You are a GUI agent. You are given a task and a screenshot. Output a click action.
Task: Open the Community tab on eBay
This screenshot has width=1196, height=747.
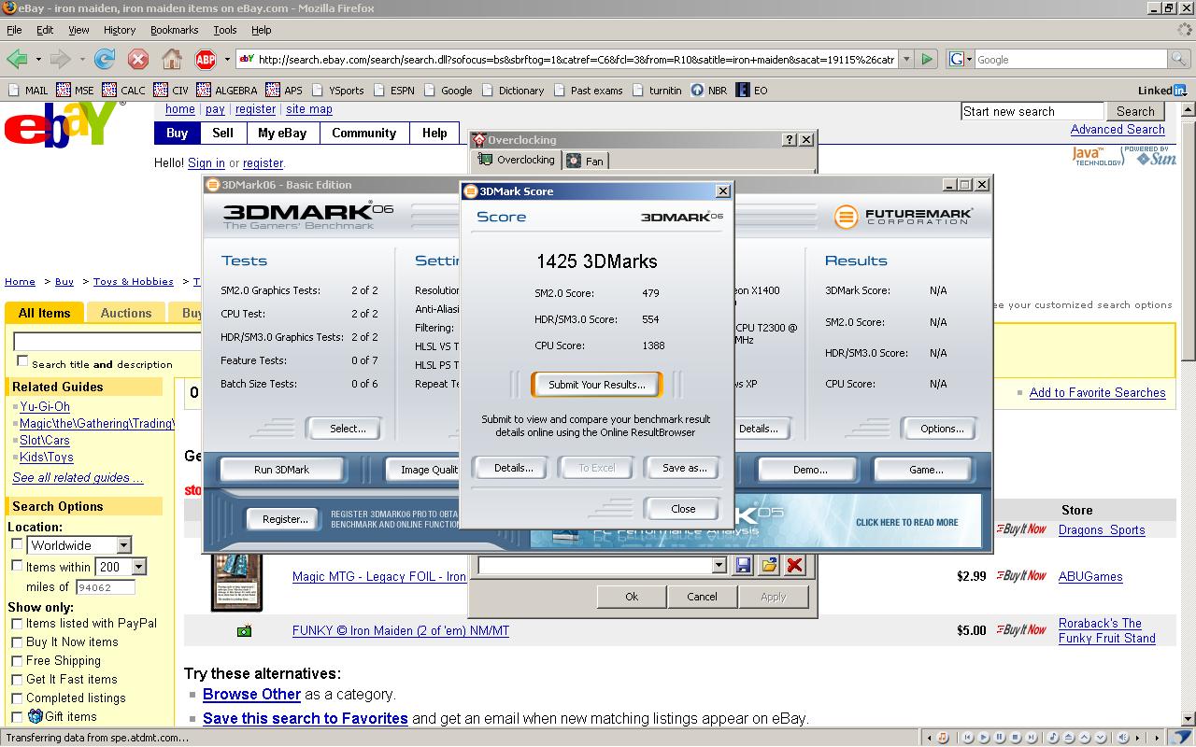click(x=363, y=133)
